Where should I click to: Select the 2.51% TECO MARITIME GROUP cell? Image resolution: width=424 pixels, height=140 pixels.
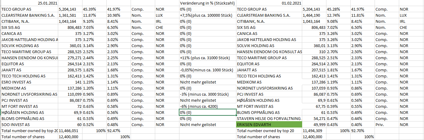tap(338, 58)
